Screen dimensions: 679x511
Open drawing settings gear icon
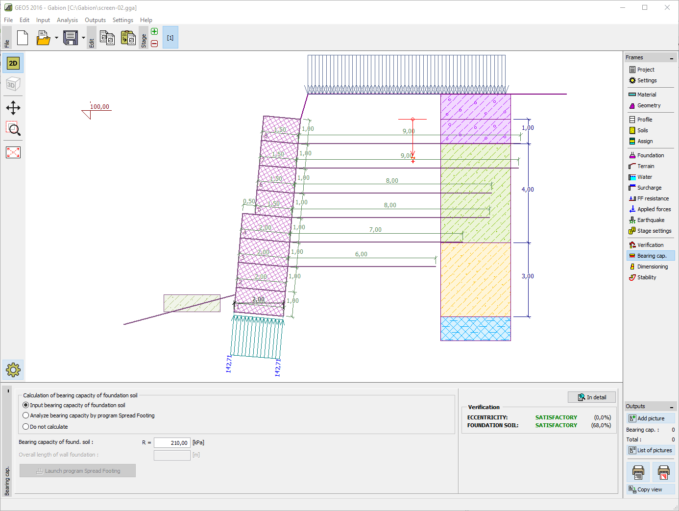pos(13,369)
